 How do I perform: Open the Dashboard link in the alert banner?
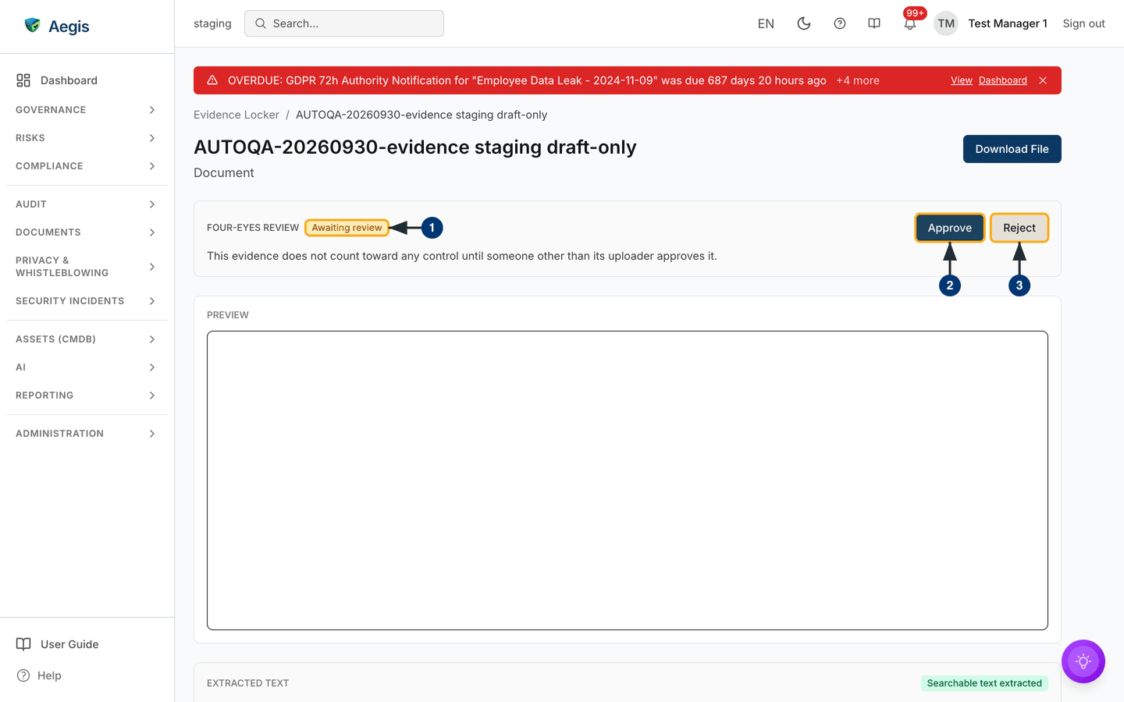click(x=1003, y=80)
